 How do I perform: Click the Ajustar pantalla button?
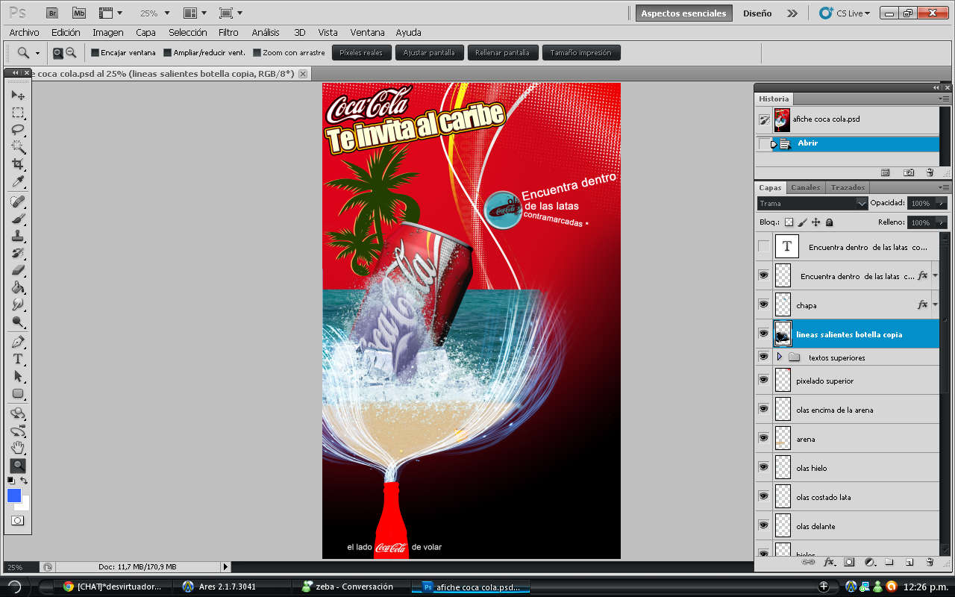429,53
